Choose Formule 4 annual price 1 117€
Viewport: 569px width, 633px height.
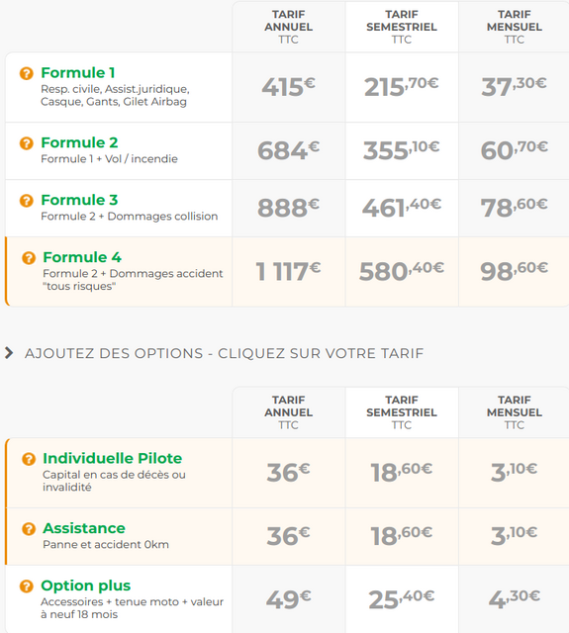[x=288, y=272]
